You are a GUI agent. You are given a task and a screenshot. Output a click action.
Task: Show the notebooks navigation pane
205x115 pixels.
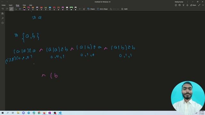pyautogui.click(x=3, y=13)
